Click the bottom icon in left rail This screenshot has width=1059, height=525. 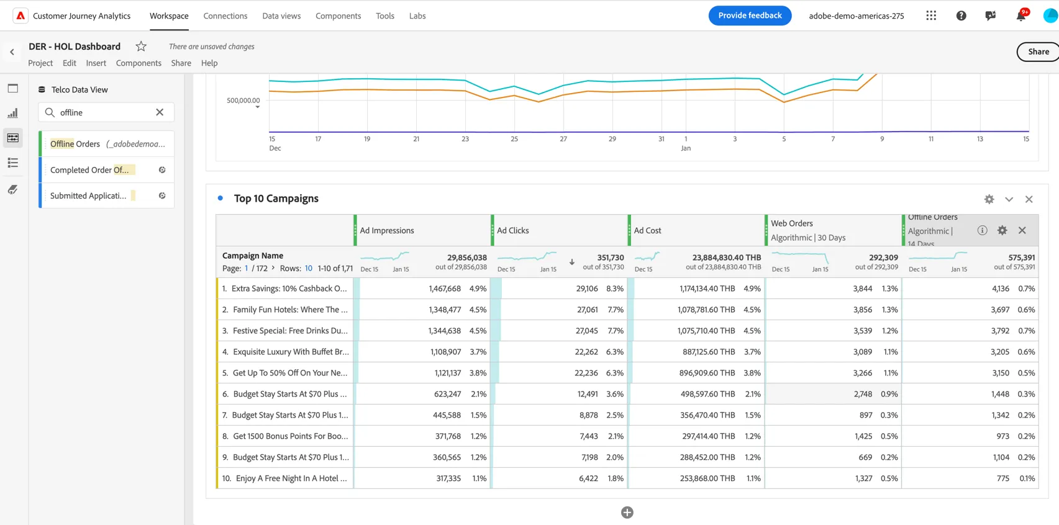(x=13, y=189)
